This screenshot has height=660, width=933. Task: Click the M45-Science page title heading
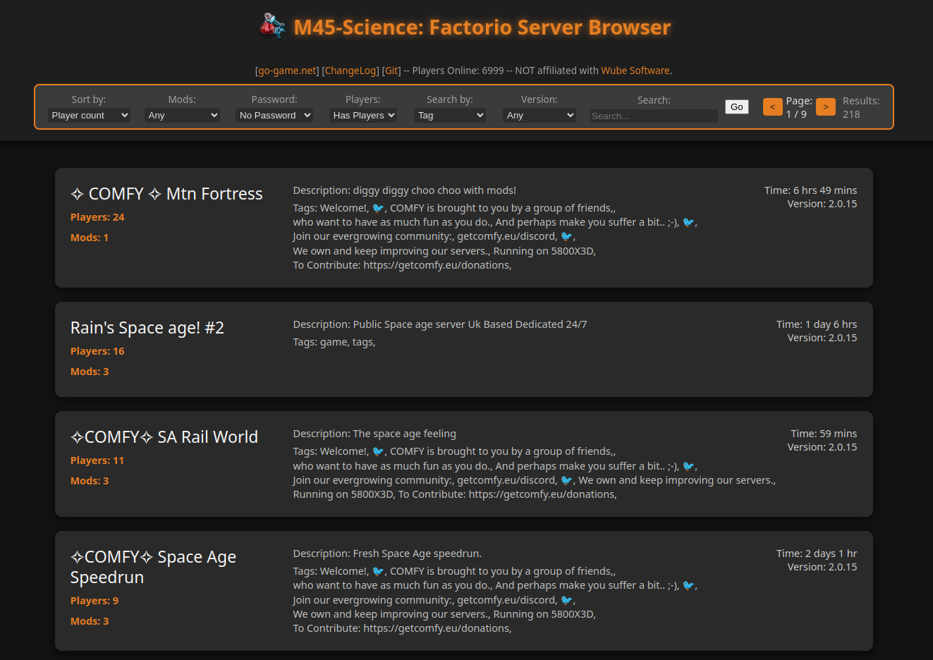tap(482, 27)
